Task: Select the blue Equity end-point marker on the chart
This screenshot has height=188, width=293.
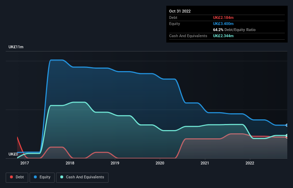Action: pos(287,125)
